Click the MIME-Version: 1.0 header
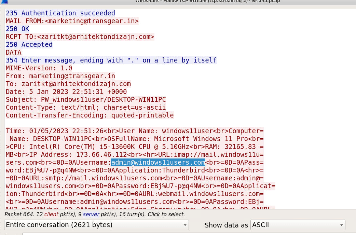 coord(39,68)
